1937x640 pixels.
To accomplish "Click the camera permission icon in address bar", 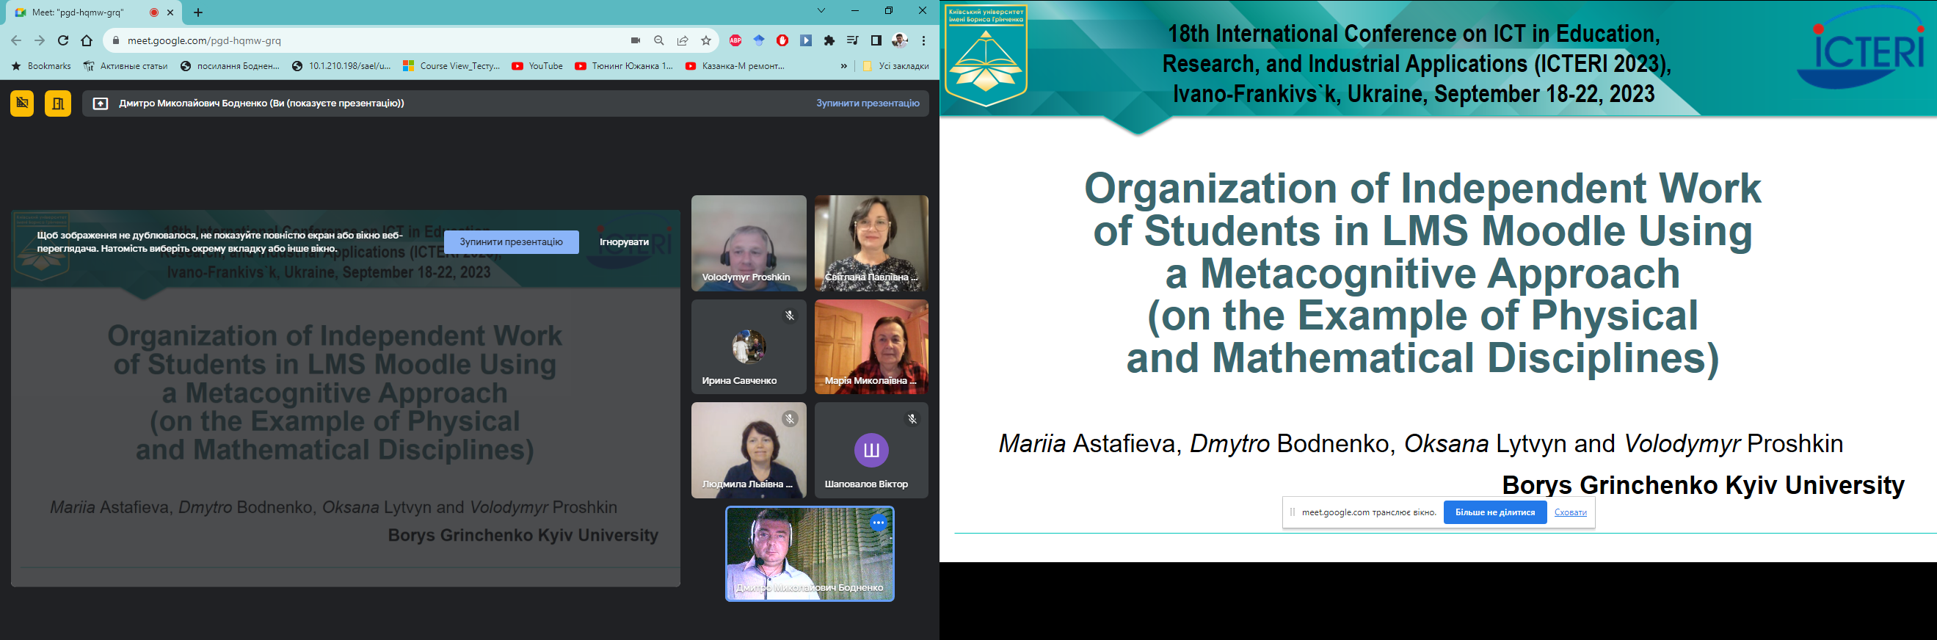I will 636,40.
